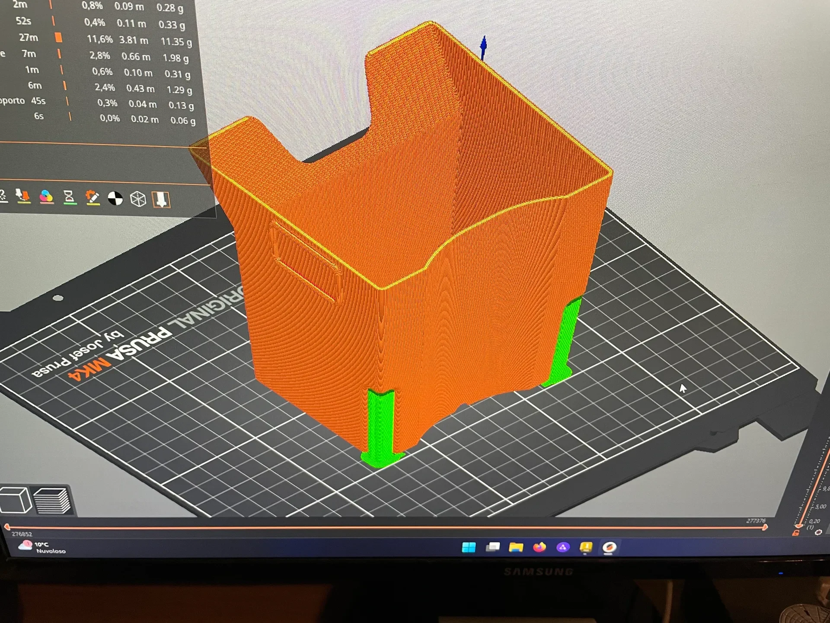Viewport: 830px width, 623px height.
Task: Toggle tool changes visibility in legend toolbar
Action: [23, 196]
